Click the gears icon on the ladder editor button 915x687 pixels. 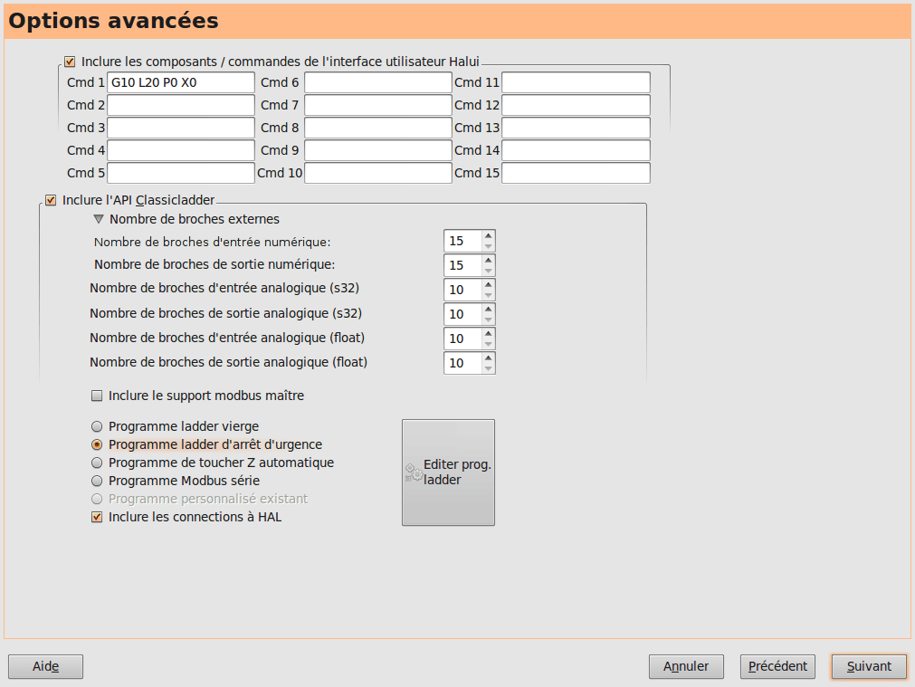[x=414, y=472]
